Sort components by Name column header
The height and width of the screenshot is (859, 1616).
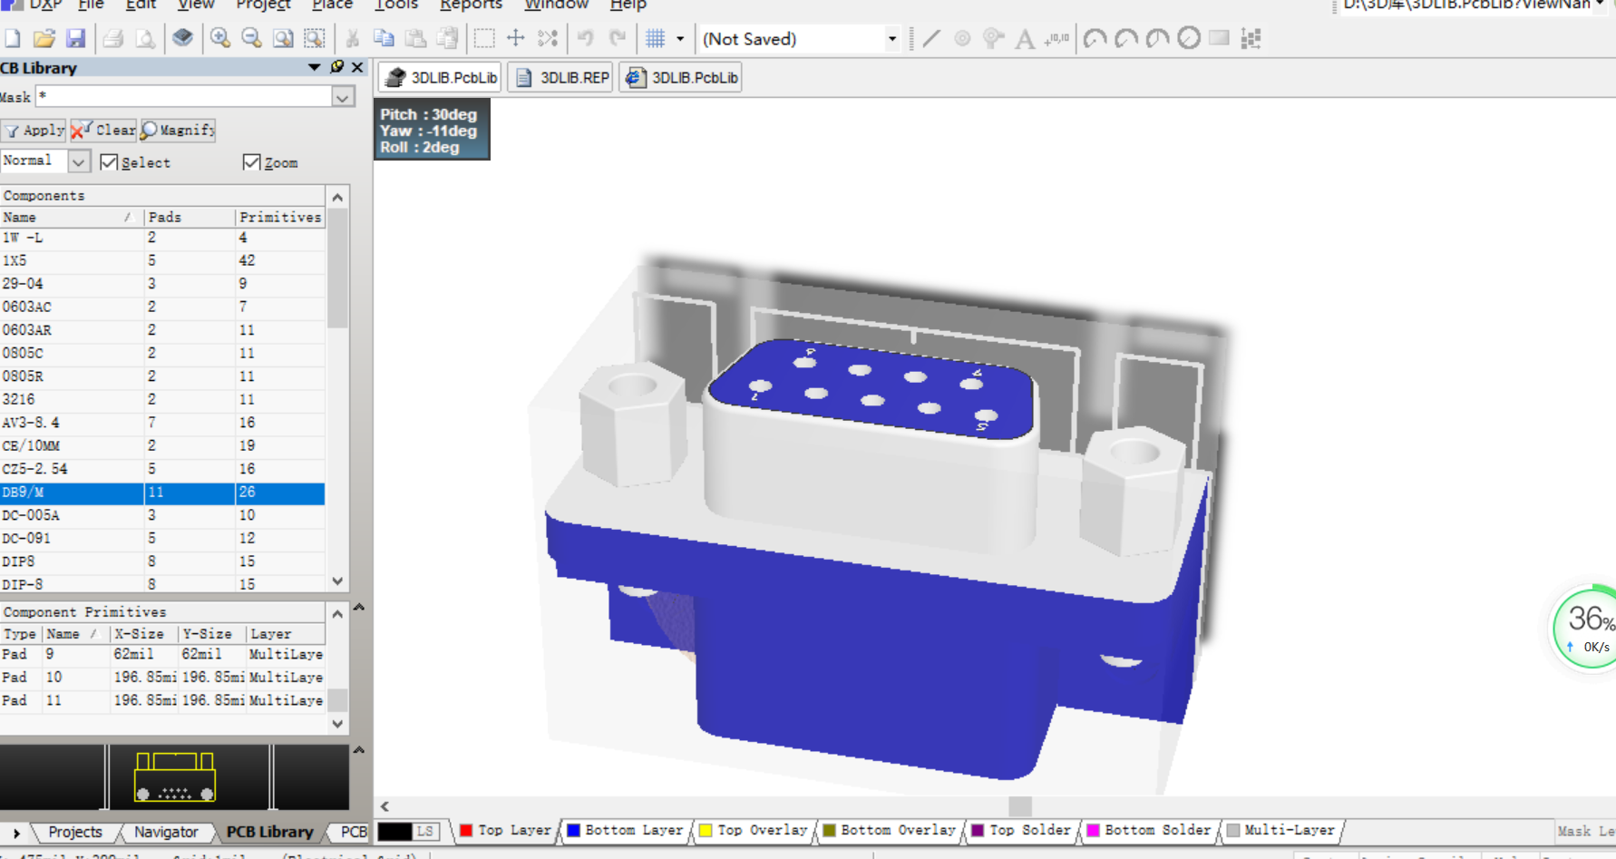tap(71, 217)
